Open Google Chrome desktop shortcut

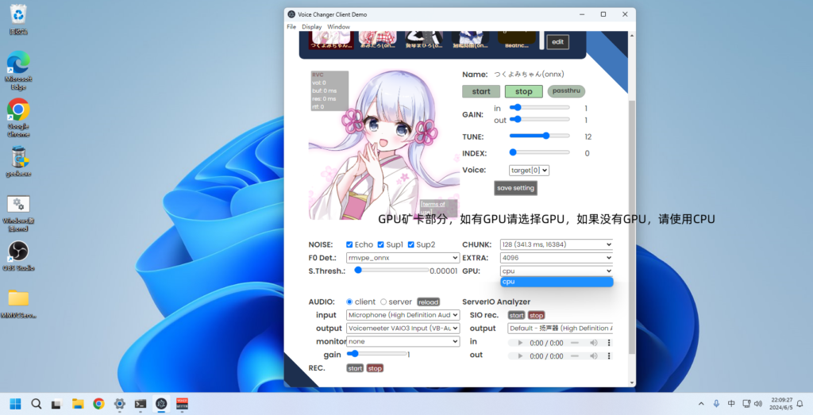pyautogui.click(x=18, y=117)
